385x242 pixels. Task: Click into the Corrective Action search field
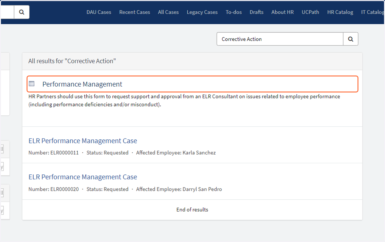coord(280,39)
